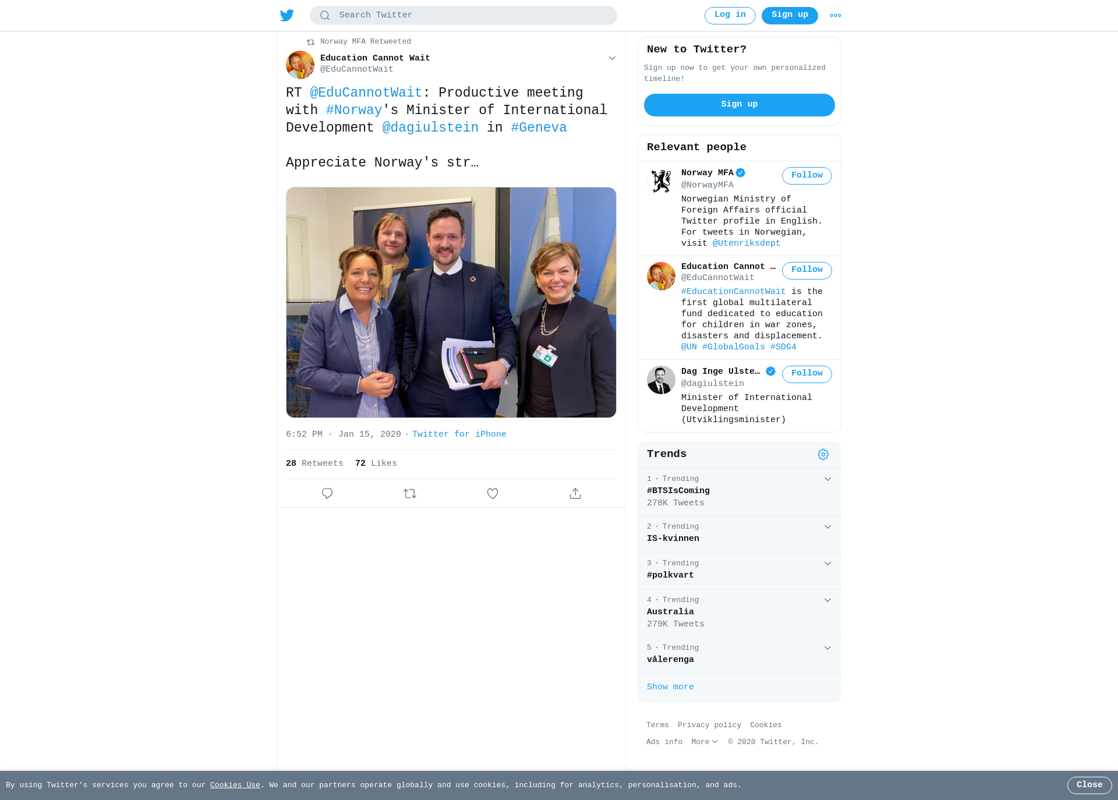Like the tweet with the heart icon
1118x800 pixels.
pos(493,493)
